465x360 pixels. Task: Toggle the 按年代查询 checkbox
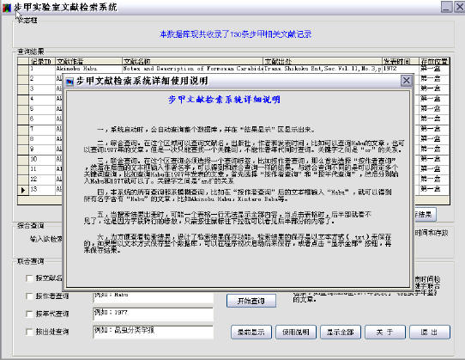click(x=29, y=314)
